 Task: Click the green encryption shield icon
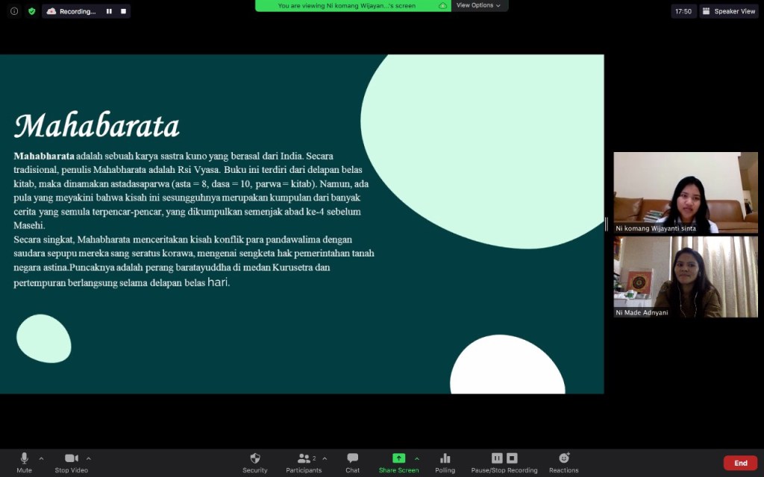(31, 11)
